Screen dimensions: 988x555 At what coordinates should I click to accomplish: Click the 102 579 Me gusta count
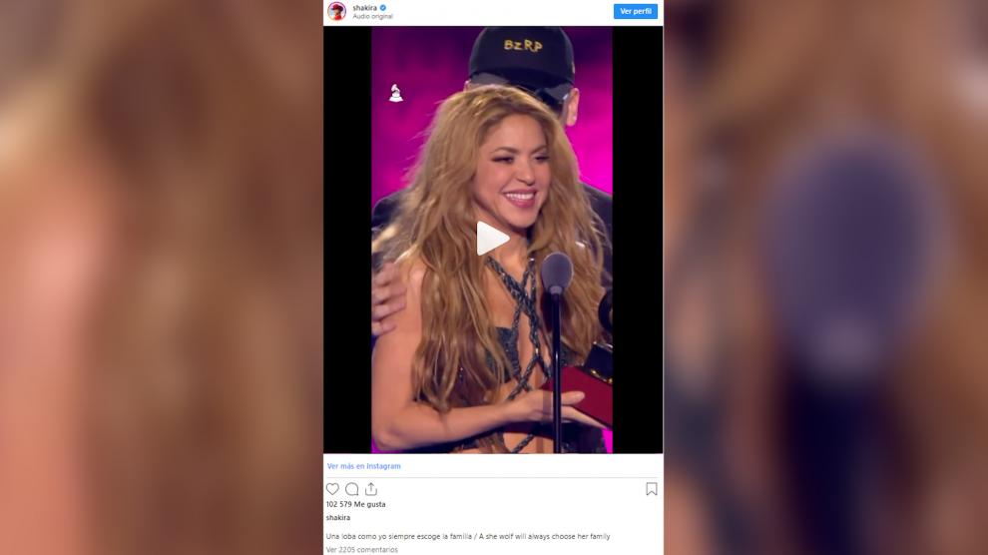click(355, 505)
